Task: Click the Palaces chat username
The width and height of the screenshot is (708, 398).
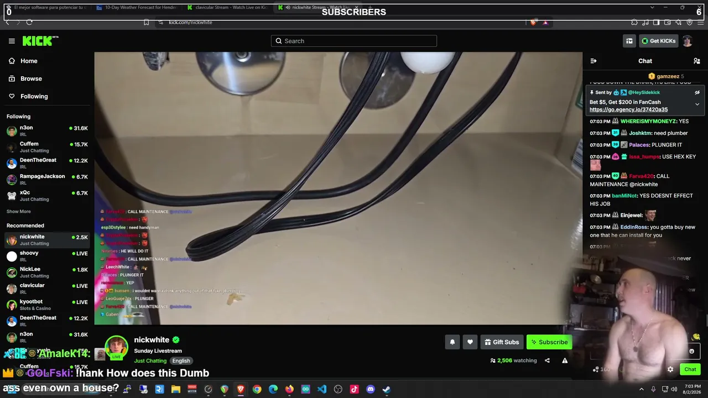Action: [639, 145]
